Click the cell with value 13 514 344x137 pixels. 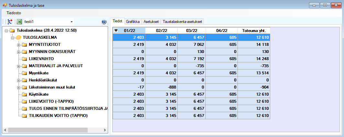click(254, 73)
